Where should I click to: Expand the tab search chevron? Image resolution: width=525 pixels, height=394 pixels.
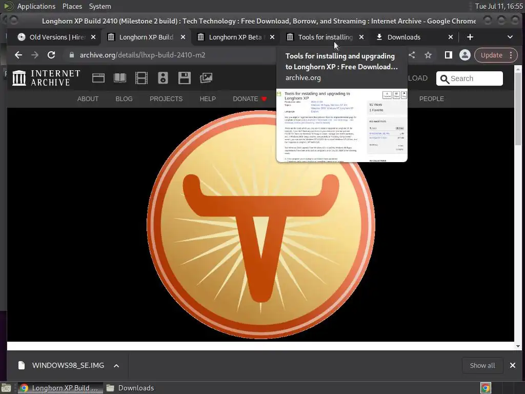tap(510, 37)
